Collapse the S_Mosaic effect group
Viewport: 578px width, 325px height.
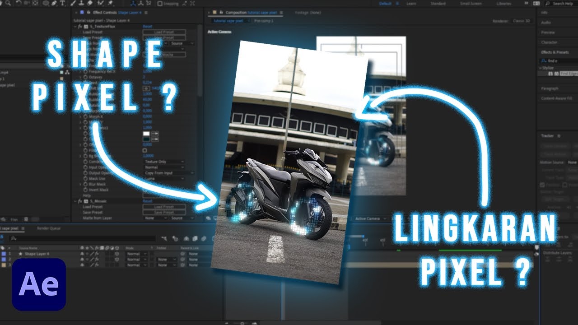coord(75,201)
